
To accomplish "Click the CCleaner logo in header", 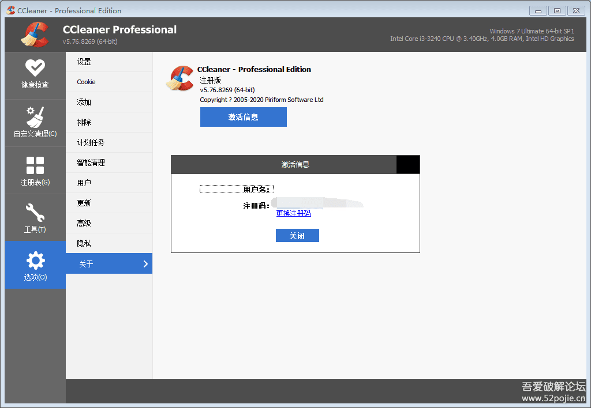I will pyautogui.click(x=35, y=34).
